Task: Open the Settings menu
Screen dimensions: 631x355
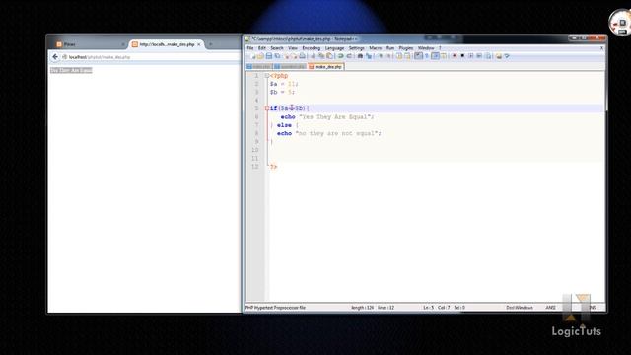Action: click(x=357, y=48)
